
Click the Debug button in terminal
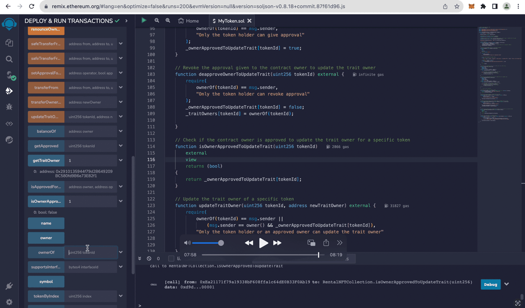[490, 284]
